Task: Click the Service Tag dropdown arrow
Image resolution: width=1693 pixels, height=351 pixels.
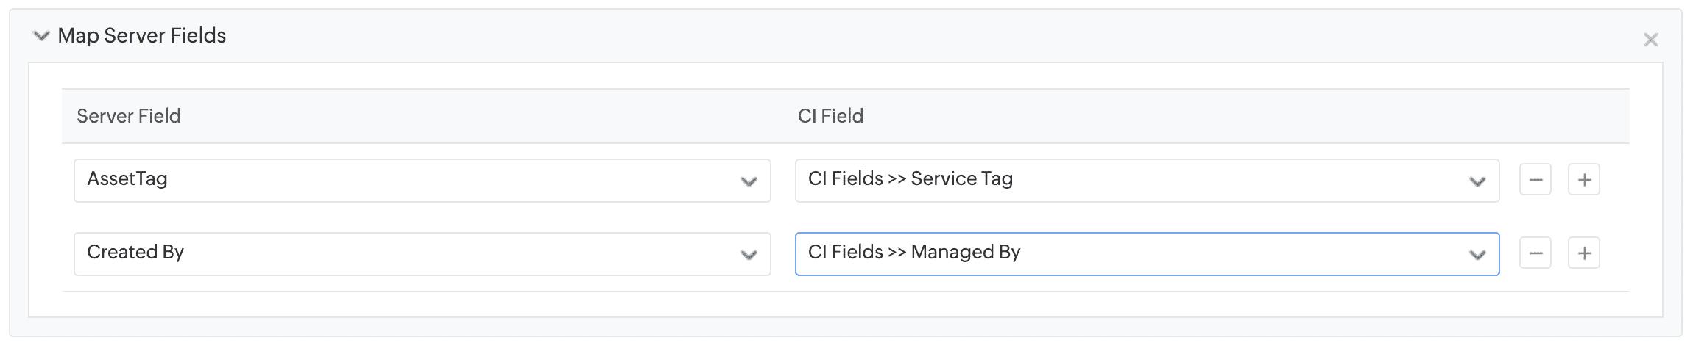Action: point(1477,181)
